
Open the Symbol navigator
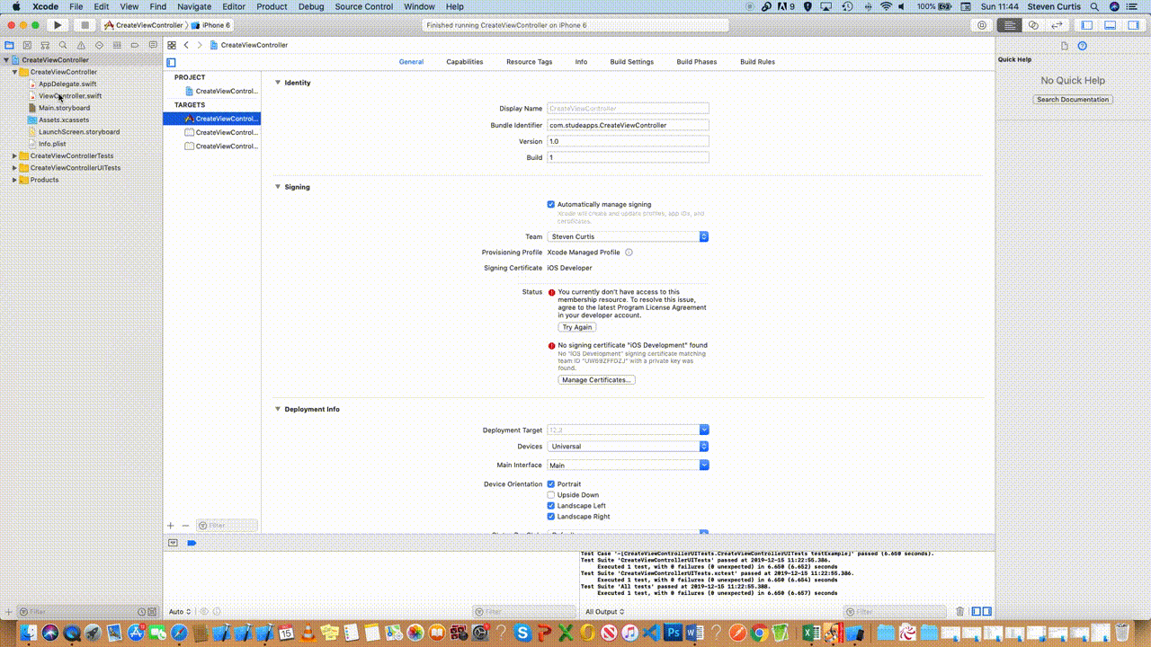(x=45, y=45)
